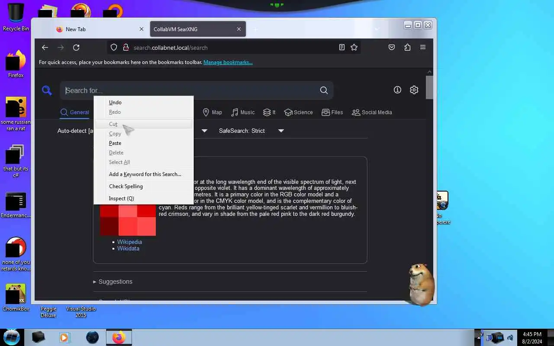
Task: Choose Paste in the context menu
Action: coord(143,143)
